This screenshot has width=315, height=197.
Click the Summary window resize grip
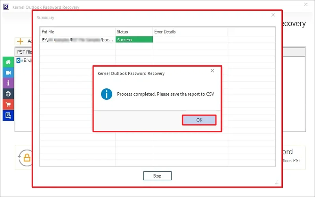[277, 182]
